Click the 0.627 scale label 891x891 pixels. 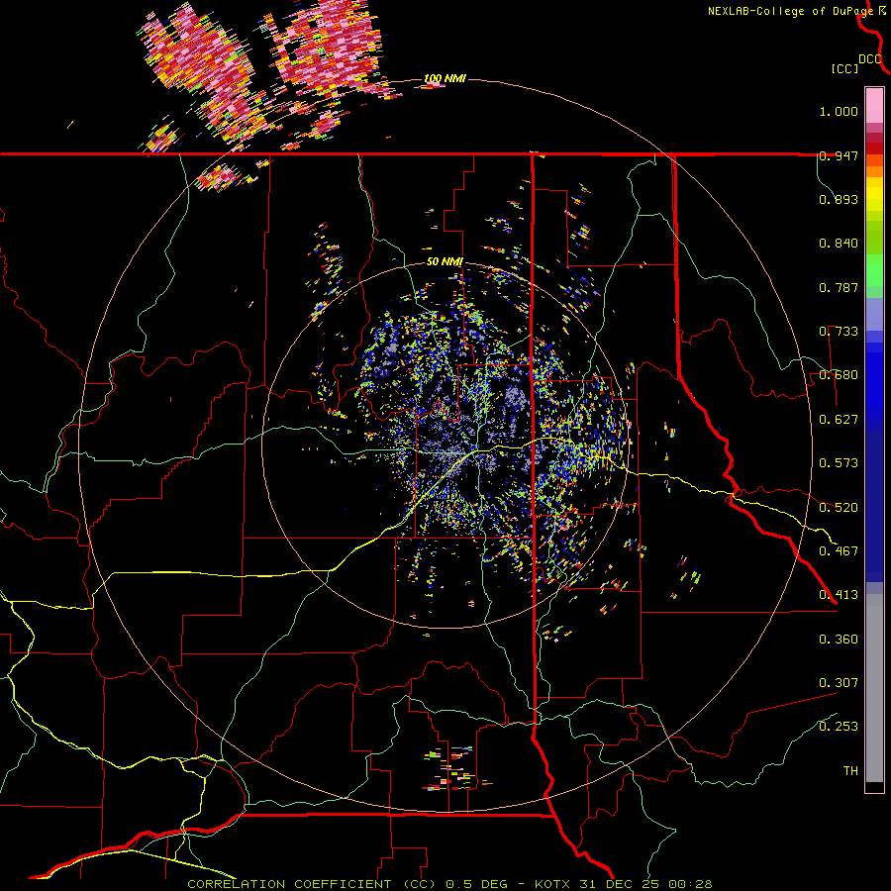pyautogui.click(x=839, y=420)
